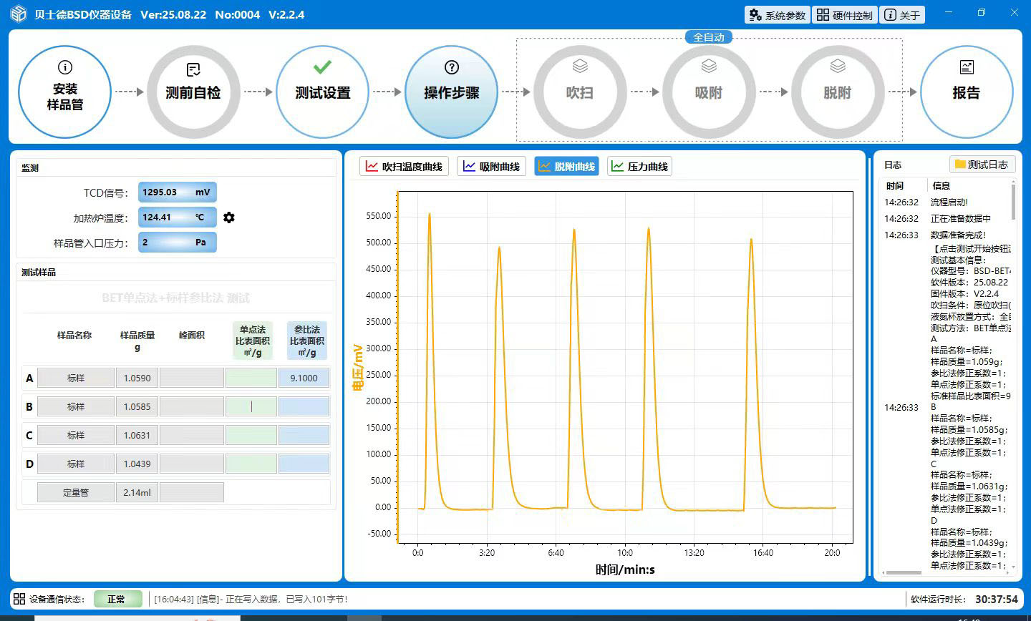Screen dimensions: 1031x621
Task: Select the active 脱附曲线 tab
Action: click(566, 167)
